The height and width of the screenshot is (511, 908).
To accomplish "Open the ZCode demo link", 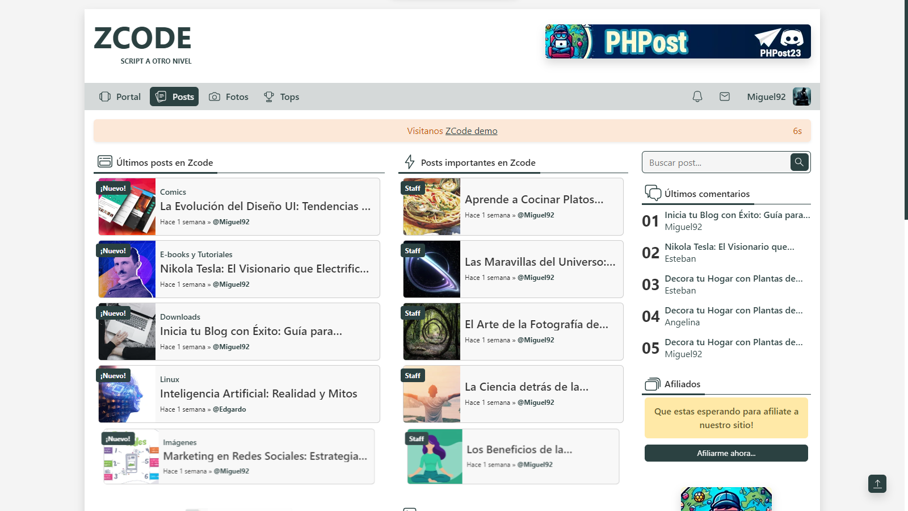I will [472, 131].
